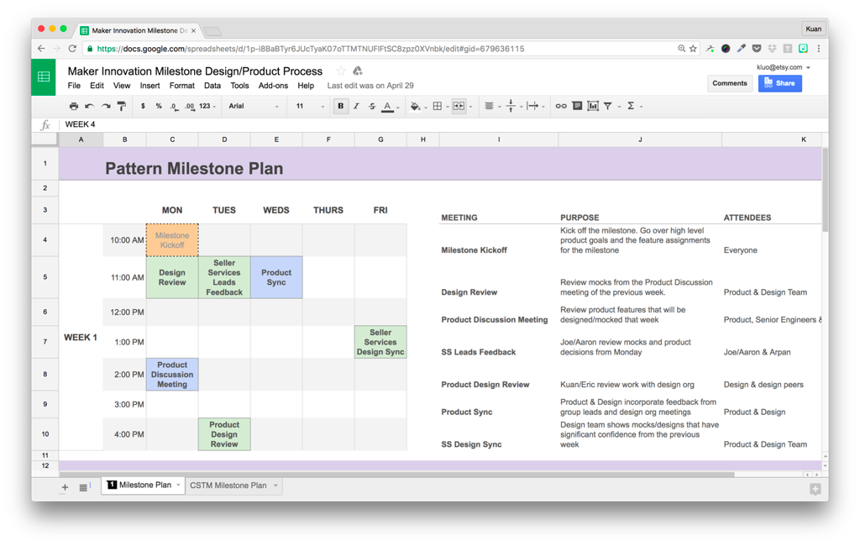Toggle the Merge cells button
Image resolution: width=860 pixels, height=546 pixels.
pos(459,106)
